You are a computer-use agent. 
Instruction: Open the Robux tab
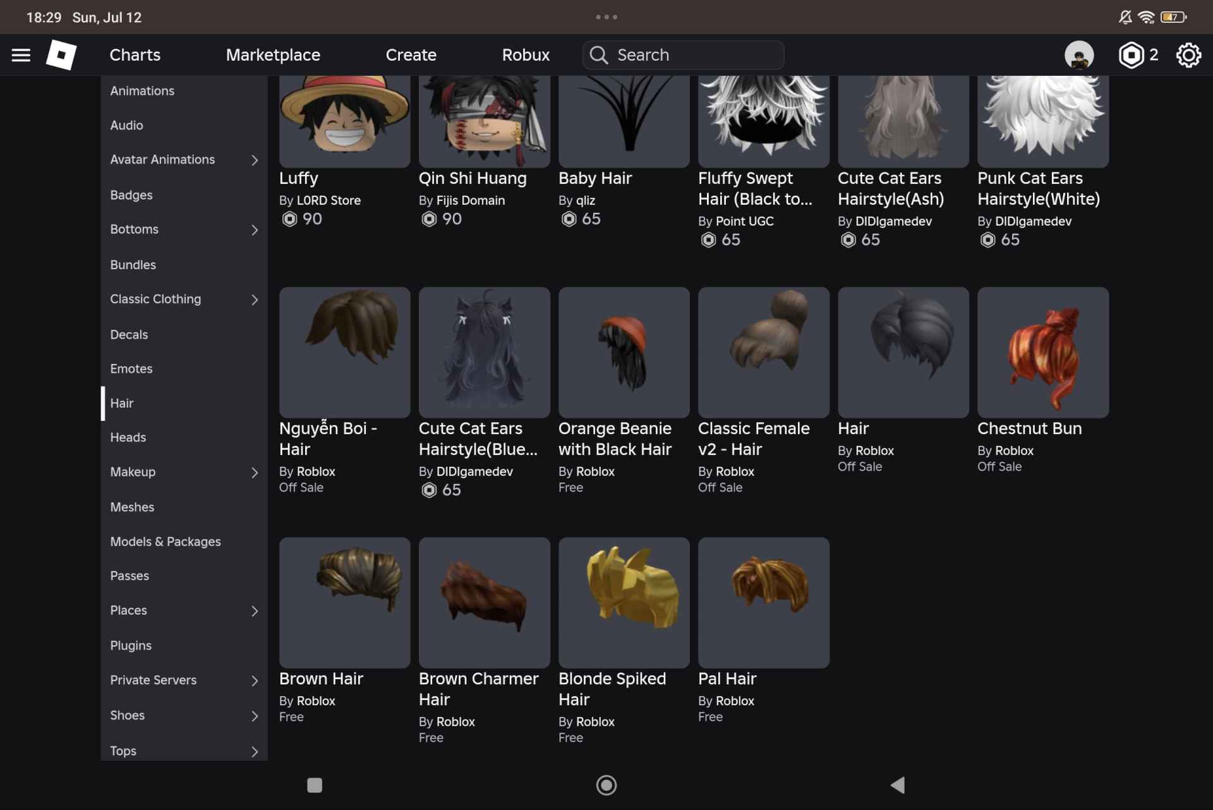[x=526, y=55]
